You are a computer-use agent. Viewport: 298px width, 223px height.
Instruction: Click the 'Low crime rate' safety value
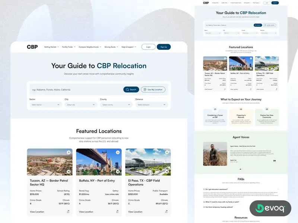(x=112, y=194)
